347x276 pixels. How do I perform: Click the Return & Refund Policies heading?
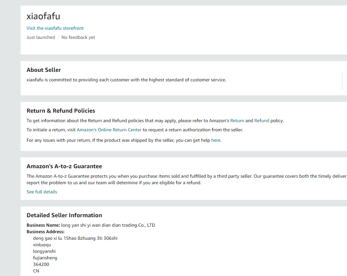[x=61, y=111]
